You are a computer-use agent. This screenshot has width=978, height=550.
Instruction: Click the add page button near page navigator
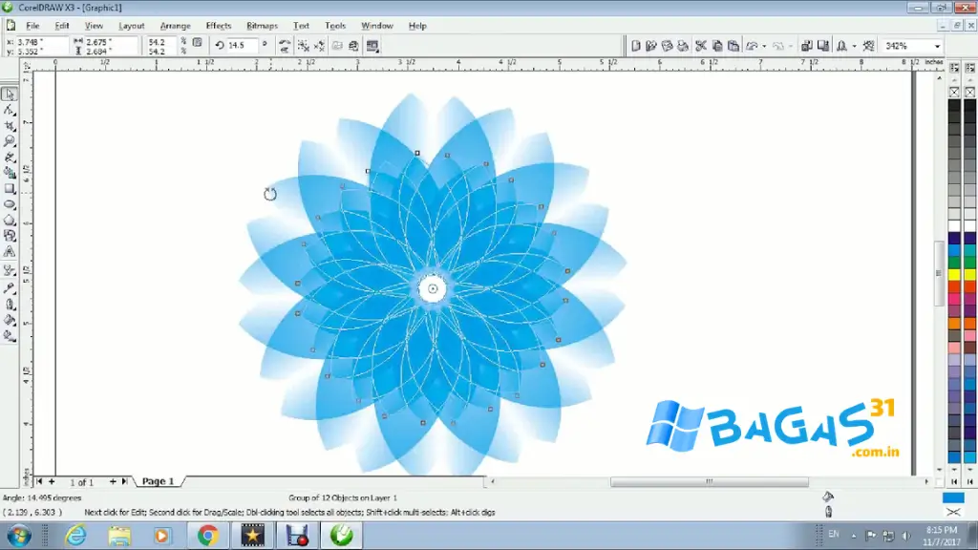113,482
